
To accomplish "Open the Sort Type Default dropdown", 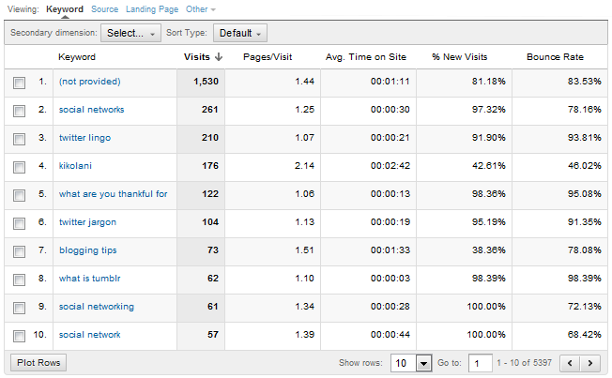I will tap(240, 33).
